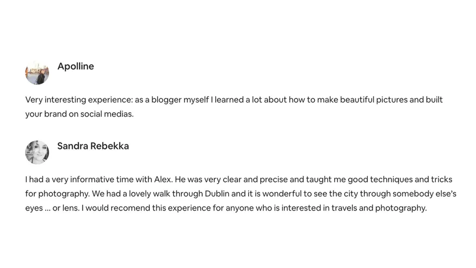Click the name "Alex" in Sandra's review
The width and height of the screenshot is (476, 268).
pos(163,180)
